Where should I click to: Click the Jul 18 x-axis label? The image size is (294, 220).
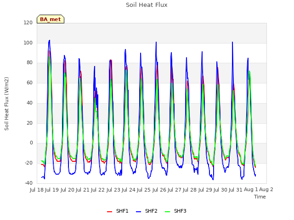coord(37,190)
